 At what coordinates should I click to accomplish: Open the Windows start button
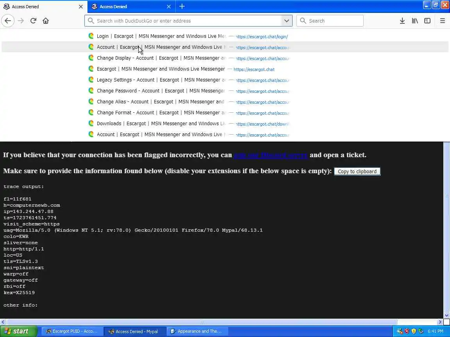pos(18,331)
